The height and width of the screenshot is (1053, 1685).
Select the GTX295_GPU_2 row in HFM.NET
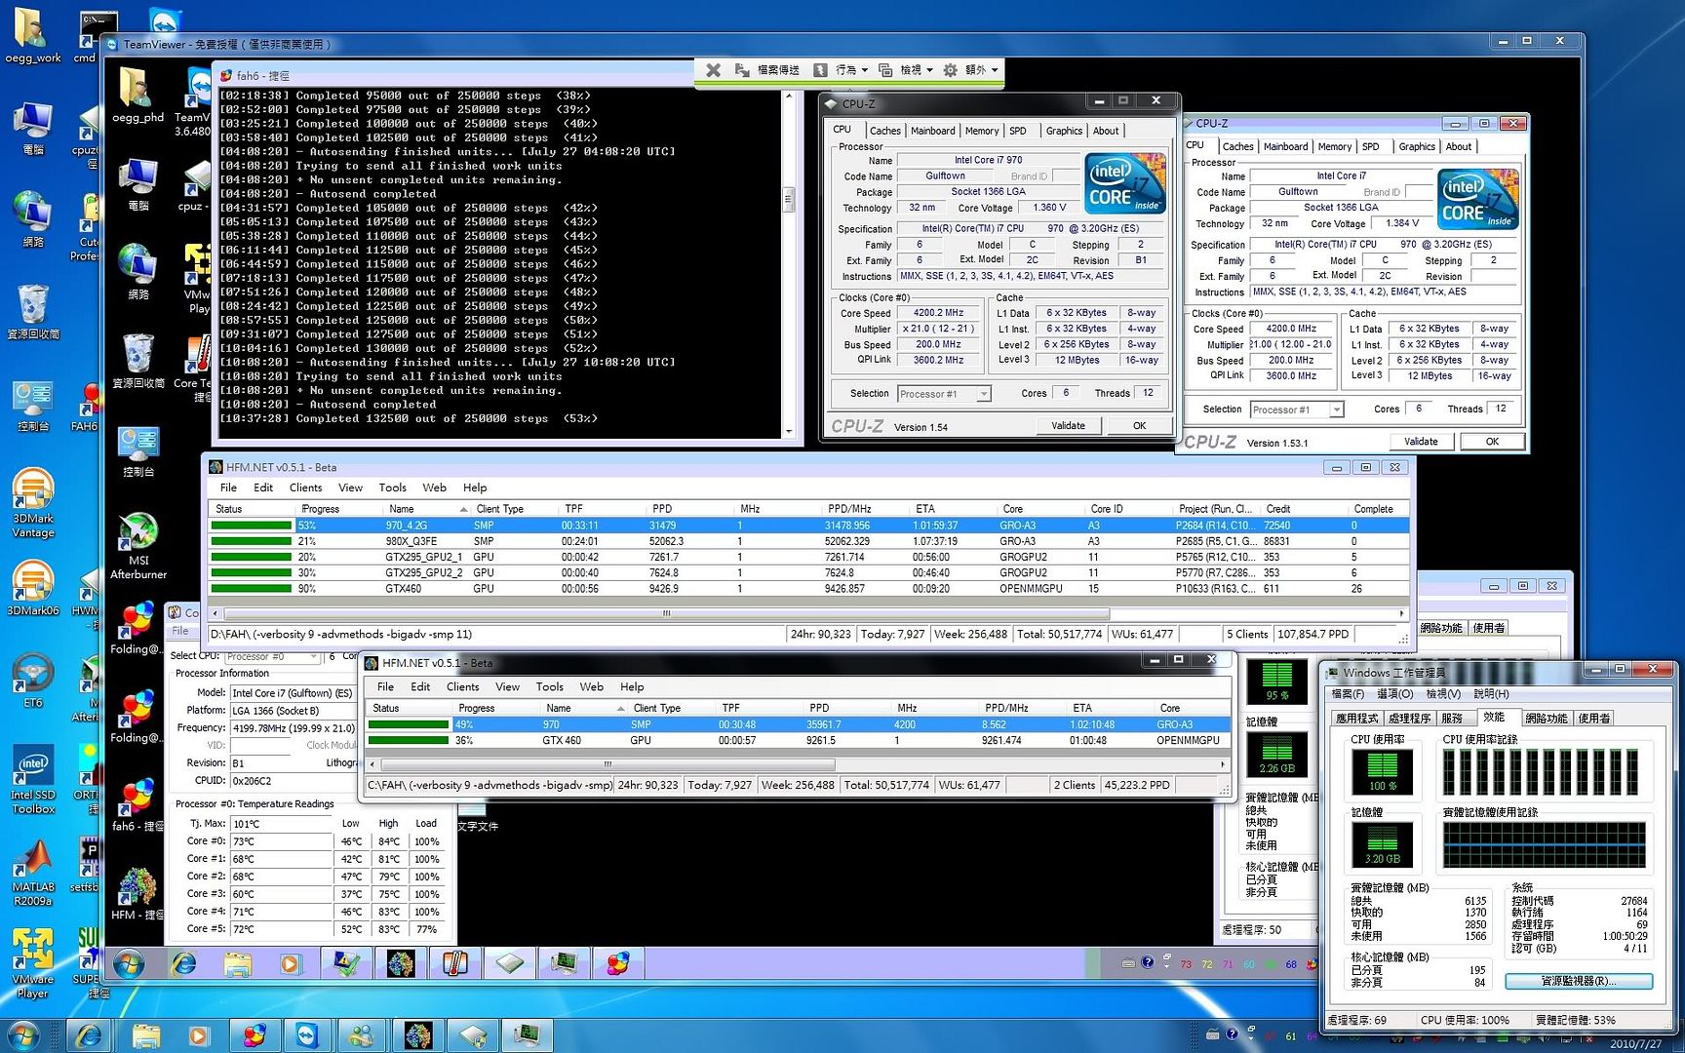[808, 572]
